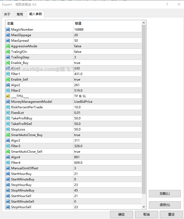This screenshot has height=219, width=184.
Task: Click the Filter1 double type icon
Action: [x=8, y=74]
